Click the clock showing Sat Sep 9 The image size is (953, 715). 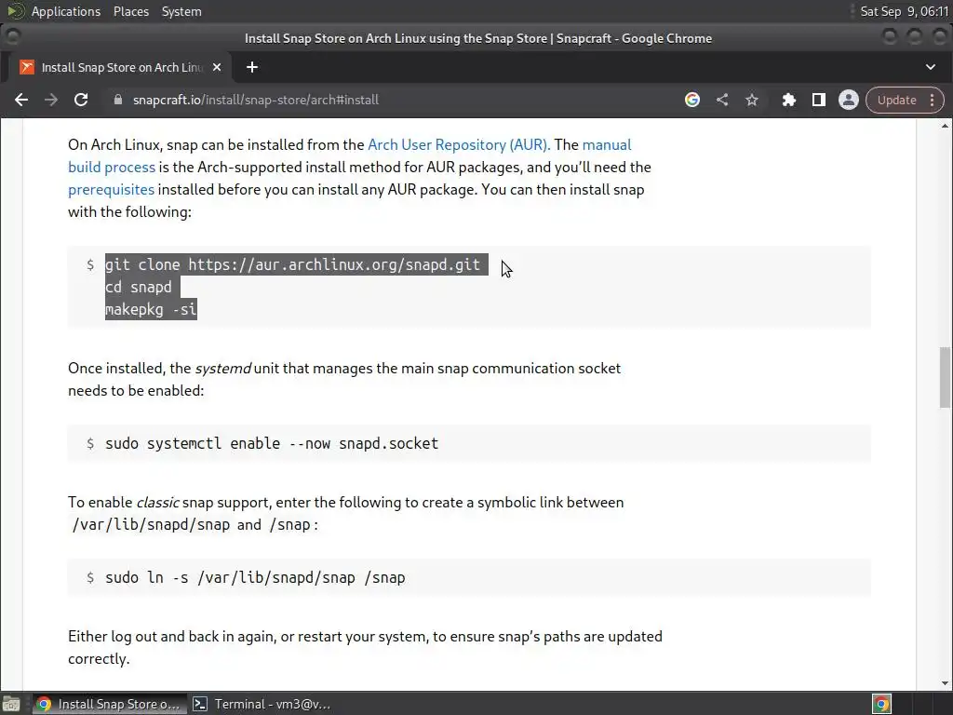(x=904, y=11)
